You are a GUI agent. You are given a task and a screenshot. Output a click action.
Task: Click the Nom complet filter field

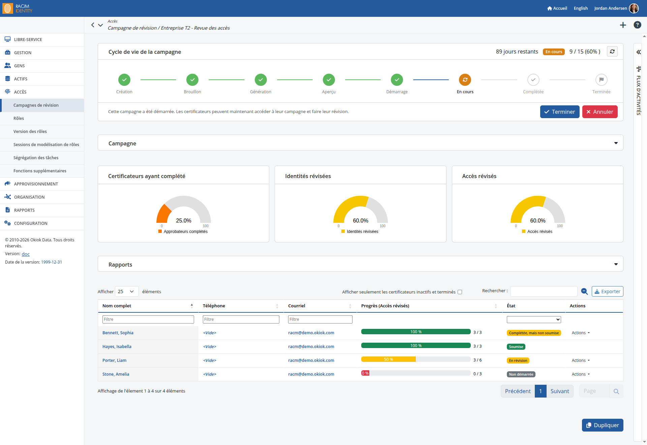[x=148, y=319]
